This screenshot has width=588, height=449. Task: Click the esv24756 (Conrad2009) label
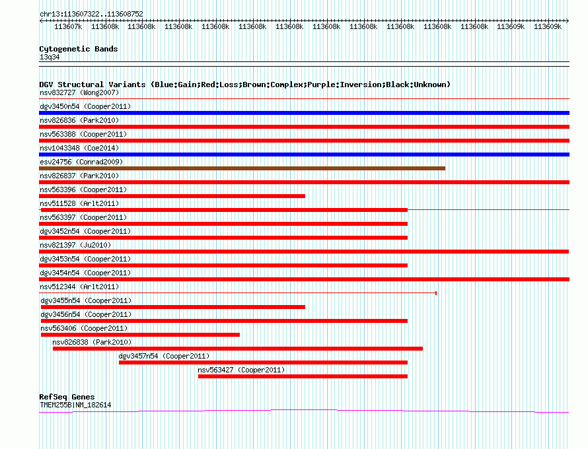pyautogui.click(x=81, y=162)
